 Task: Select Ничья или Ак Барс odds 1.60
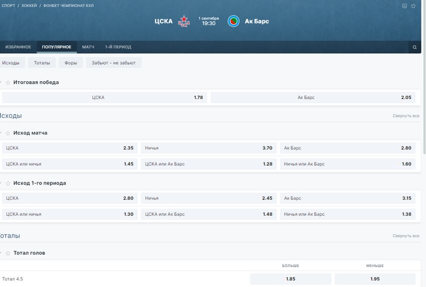348,164
